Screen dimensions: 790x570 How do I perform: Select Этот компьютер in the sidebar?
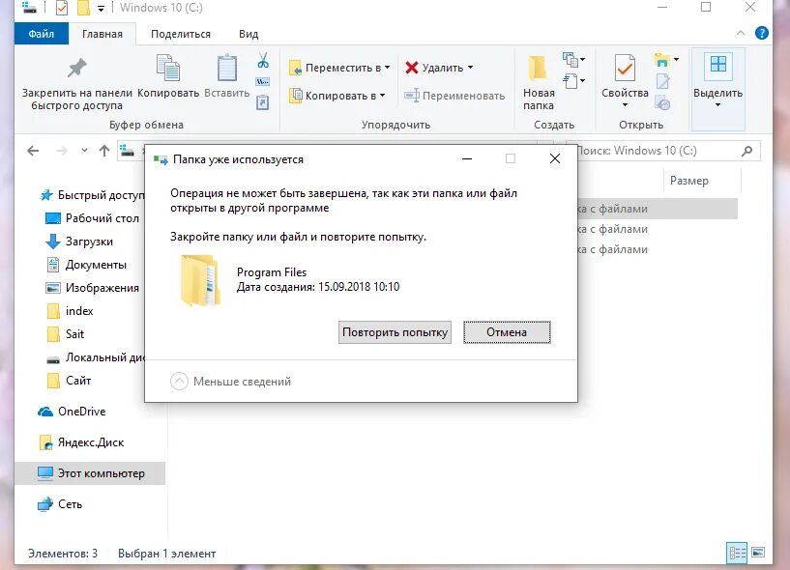tap(90, 473)
